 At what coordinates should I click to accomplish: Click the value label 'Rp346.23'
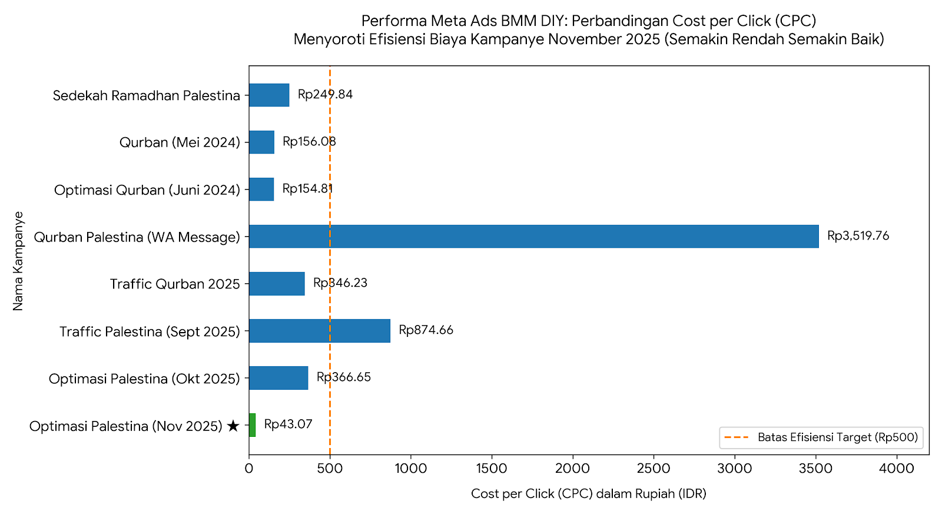(340, 283)
